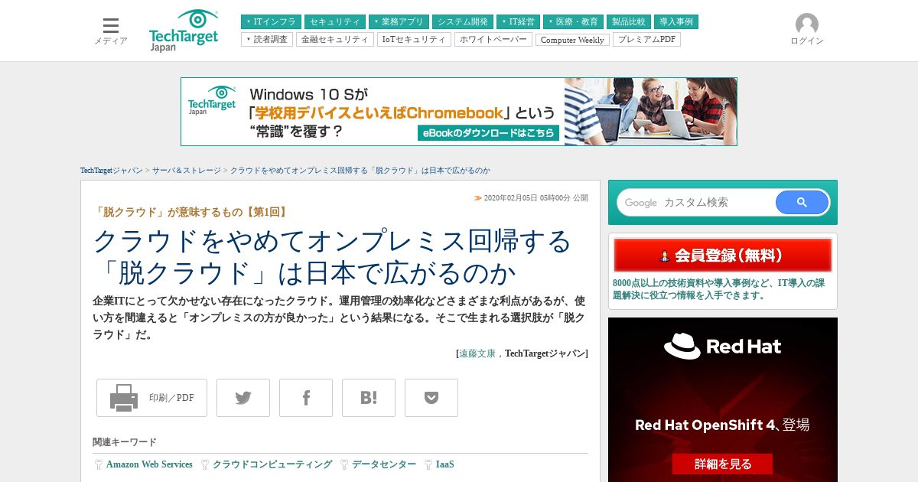The height and width of the screenshot is (482, 918).
Task: Click key icon beside クラウドコンピューティング
Action: pyautogui.click(x=205, y=464)
